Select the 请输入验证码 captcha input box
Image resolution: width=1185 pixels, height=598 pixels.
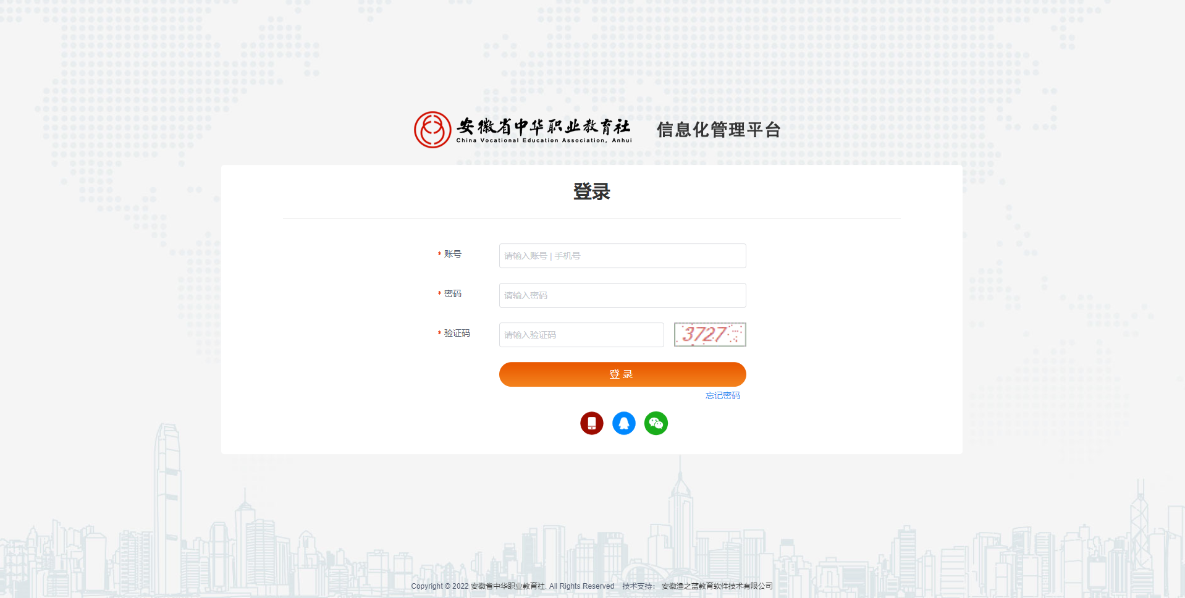coord(581,335)
